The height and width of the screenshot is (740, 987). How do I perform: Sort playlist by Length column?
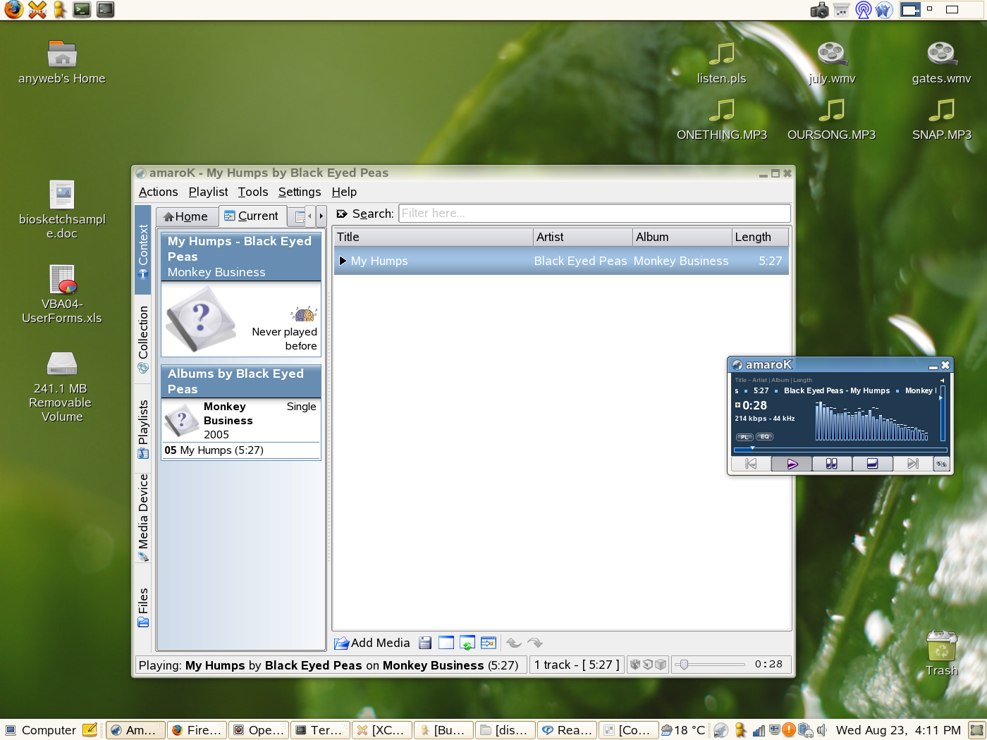[761, 237]
